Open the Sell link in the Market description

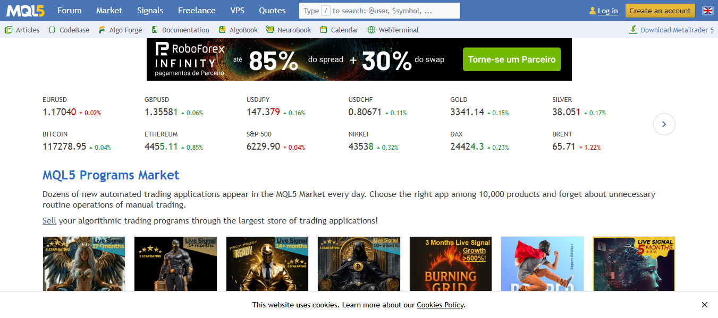coord(49,220)
